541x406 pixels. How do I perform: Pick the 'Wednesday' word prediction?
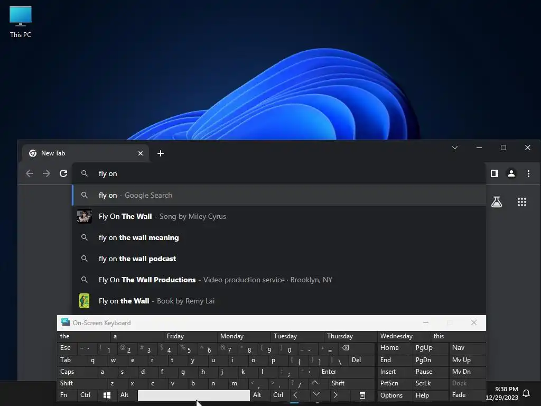tap(404, 336)
